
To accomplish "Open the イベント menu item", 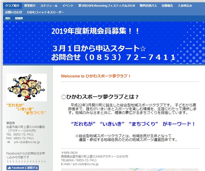I will [68, 6].
